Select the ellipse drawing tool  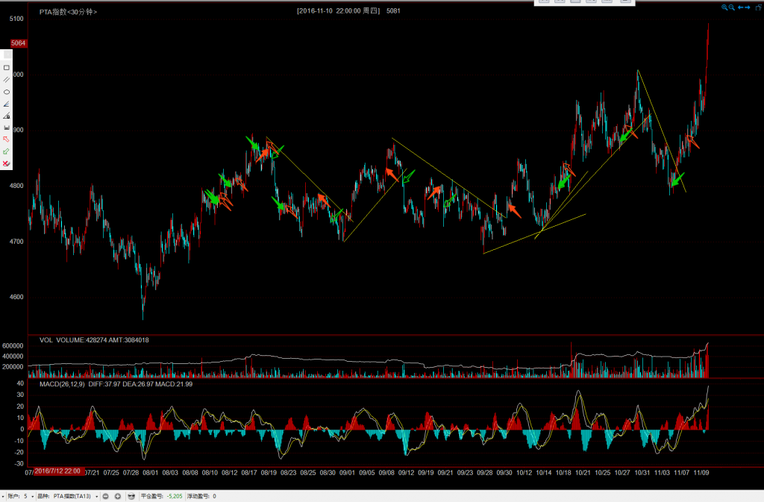tap(7, 92)
